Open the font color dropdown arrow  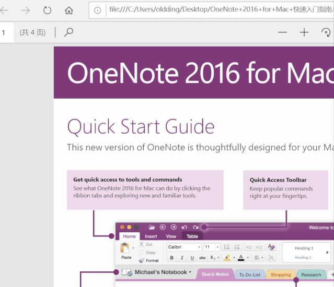coord(248,258)
